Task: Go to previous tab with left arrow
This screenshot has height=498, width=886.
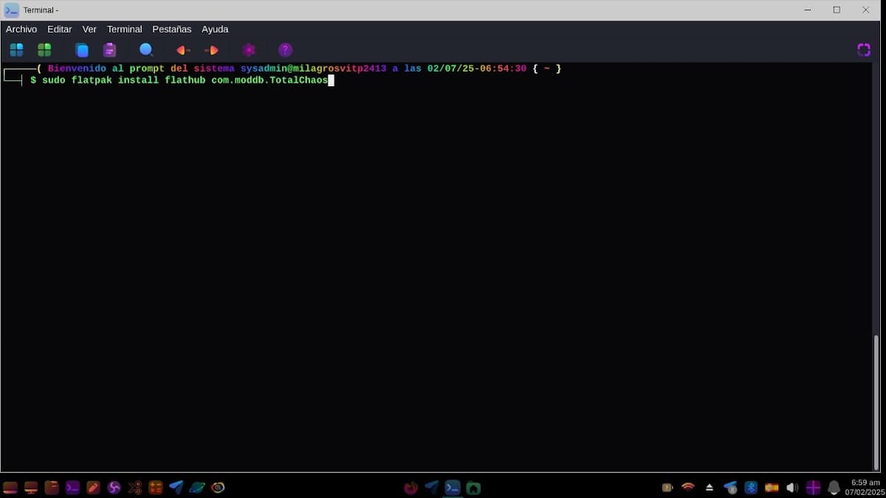Action: pyautogui.click(x=183, y=50)
